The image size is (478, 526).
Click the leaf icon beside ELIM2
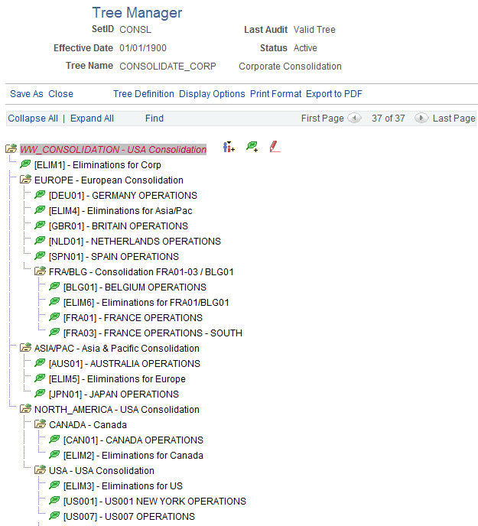[x=54, y=455]
